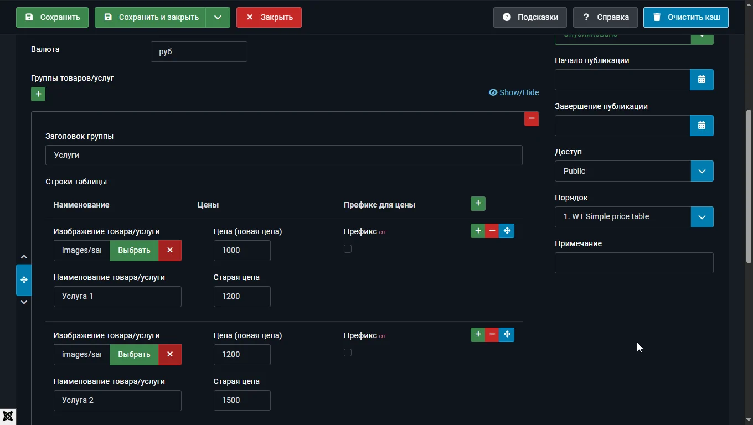Image resolution: width=753 pixels, height=425 pixels.
Task: Open calendar for Завершение публикации
Action: pos(702,126)
